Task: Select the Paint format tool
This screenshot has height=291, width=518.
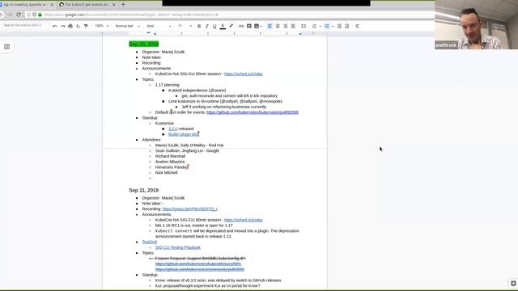Action: pyautogui.click(x=86, y=26)
